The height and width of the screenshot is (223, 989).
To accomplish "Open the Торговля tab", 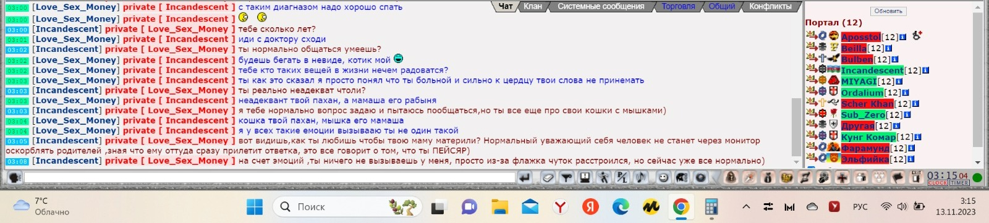I will [x=678, y=6].
